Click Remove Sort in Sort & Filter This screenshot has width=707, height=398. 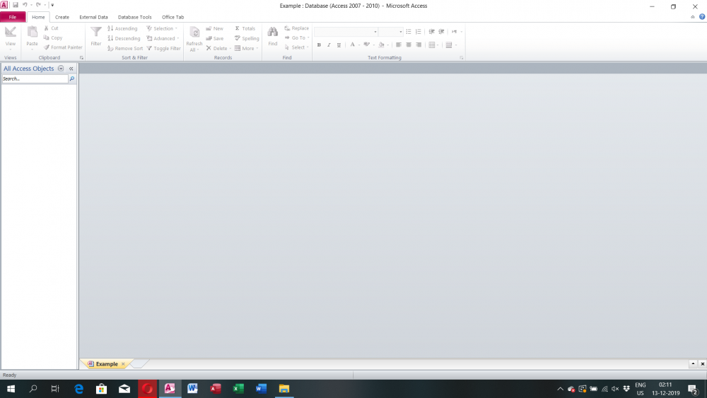pyautogui.click(x=125, y=48)
